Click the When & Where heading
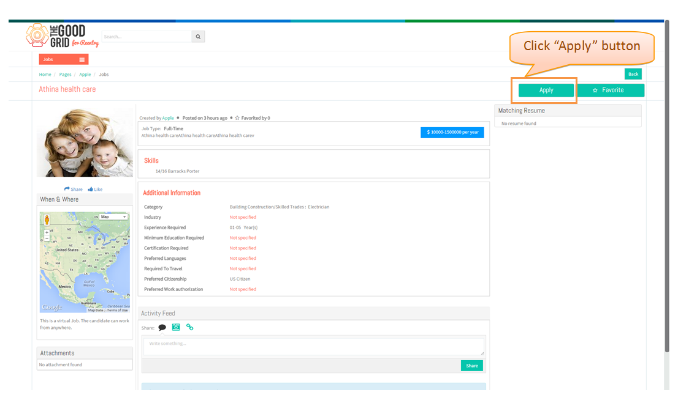Image resolution: width=678 pixels, height=403 pixels. click(59, 200)
